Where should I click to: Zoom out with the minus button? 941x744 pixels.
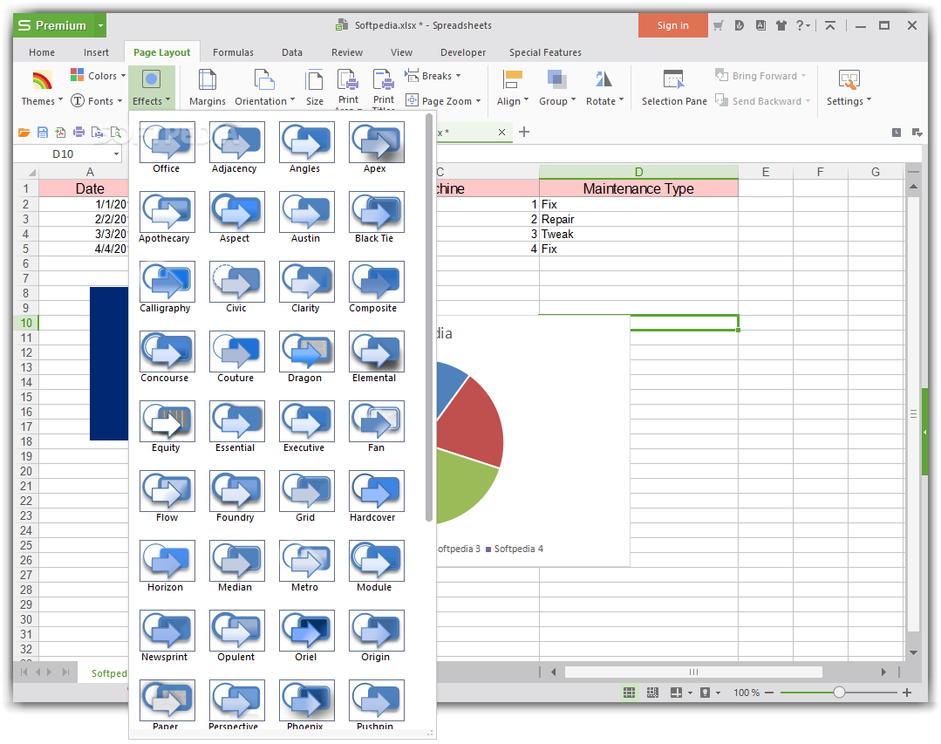pyautogui.click(x=769, y=693)
